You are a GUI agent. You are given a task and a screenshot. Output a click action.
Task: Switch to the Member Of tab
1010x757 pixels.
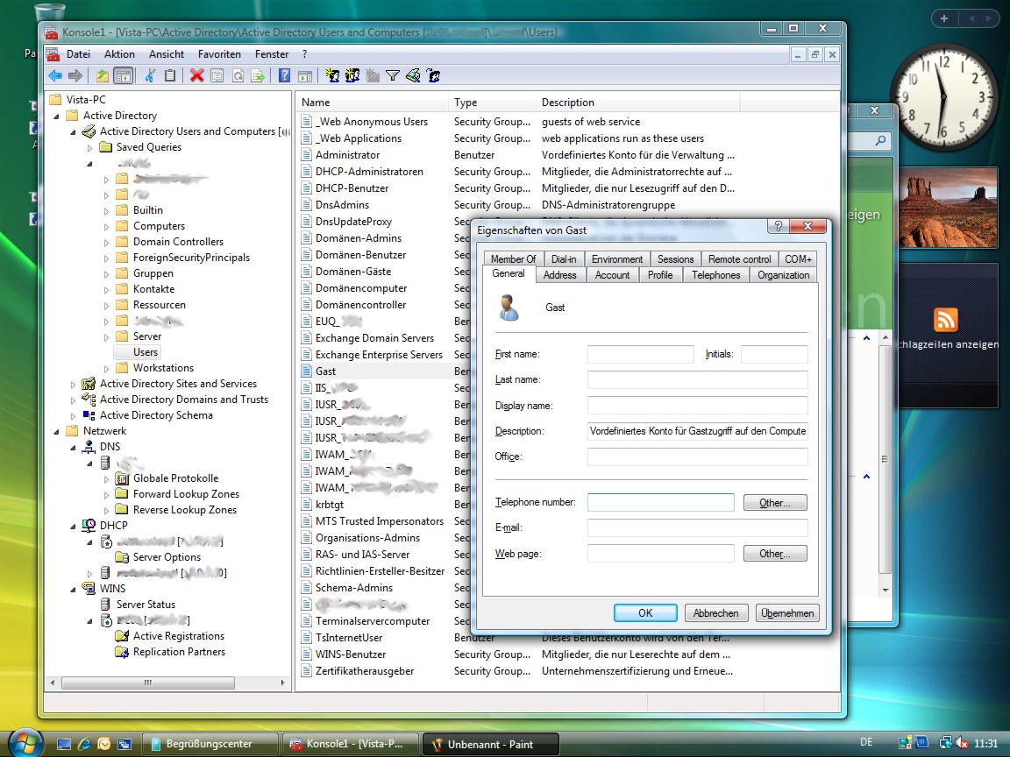coord(513,258)
